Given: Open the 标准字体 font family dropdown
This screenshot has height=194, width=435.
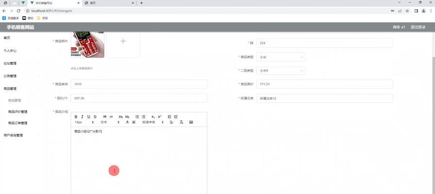Looking at the screenshot, I should (x=152, y=122).
